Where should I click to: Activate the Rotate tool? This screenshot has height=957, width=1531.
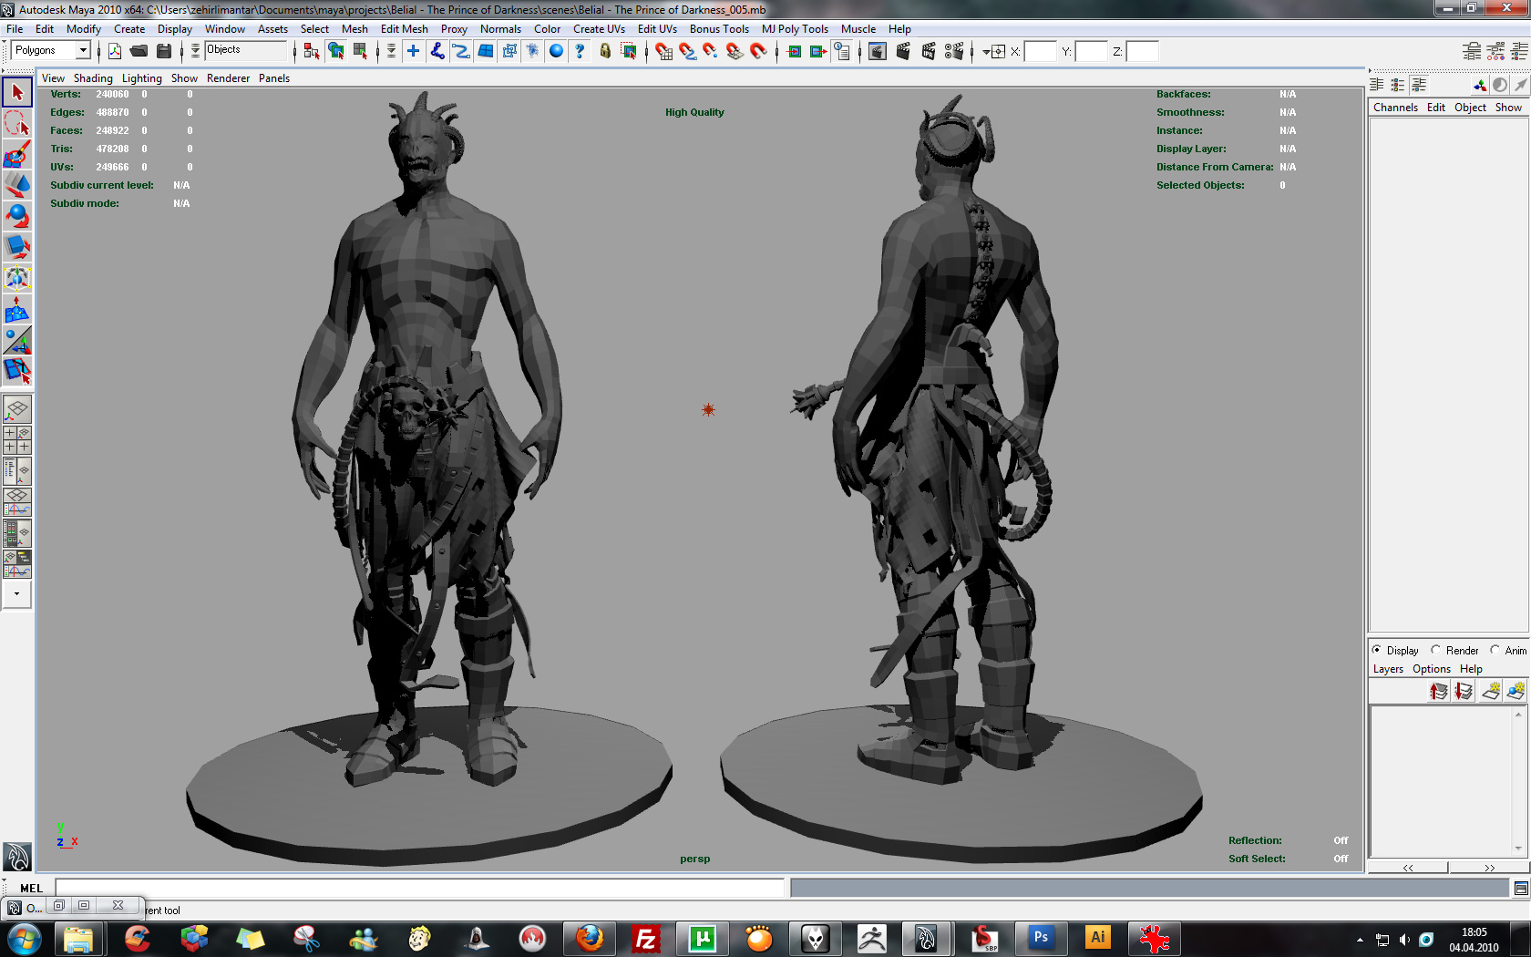pos(17,216)
